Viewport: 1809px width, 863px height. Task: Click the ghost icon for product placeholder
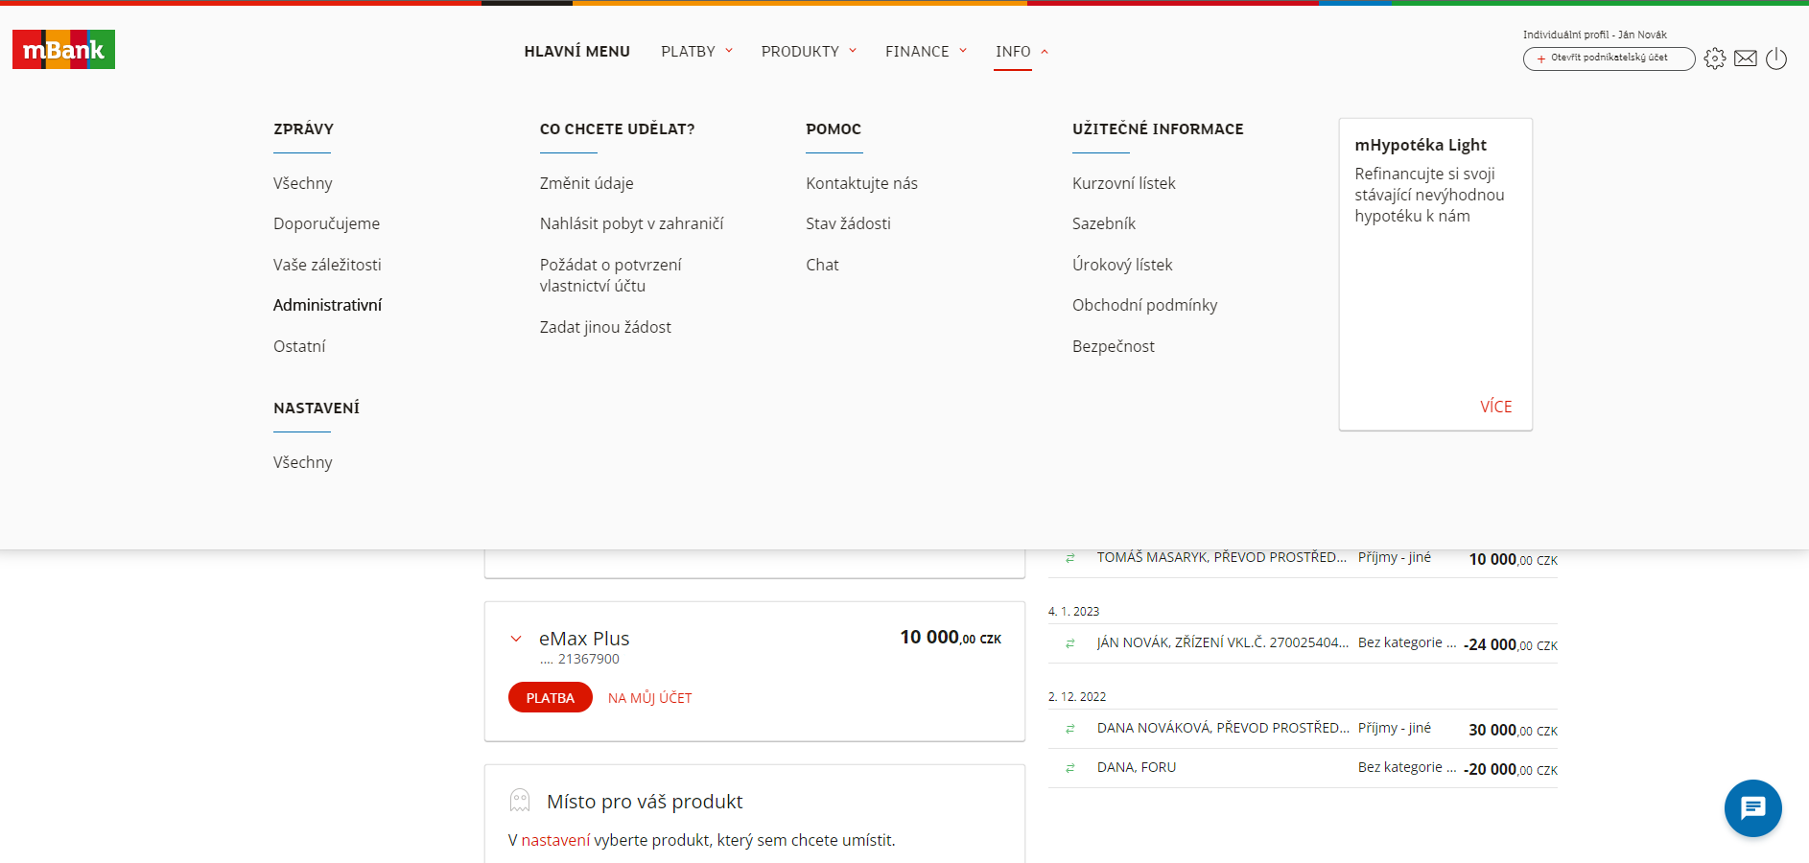click(520, 801)
